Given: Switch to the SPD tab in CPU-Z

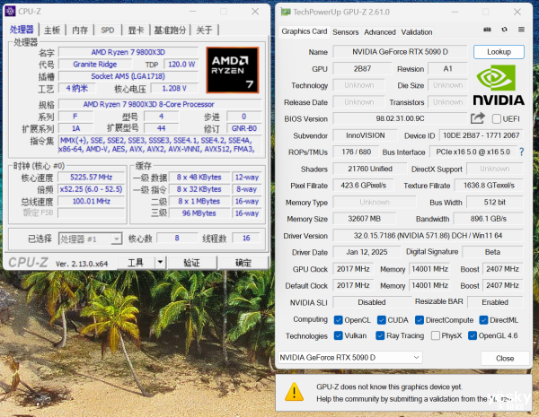Looking at the screenshot, I should point(108,30).
